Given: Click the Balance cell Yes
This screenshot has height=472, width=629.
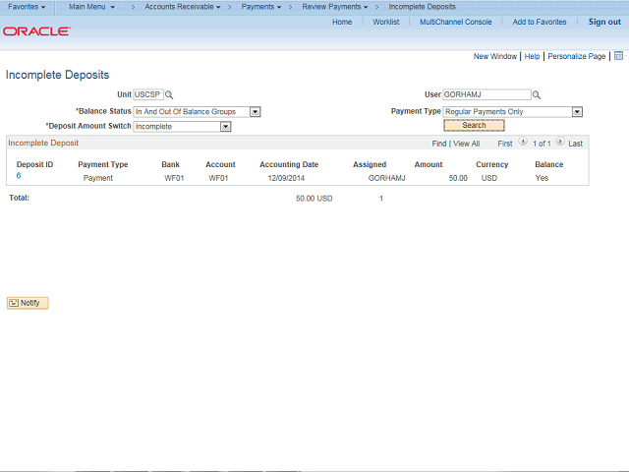Looking at the screenshot, I should tap(542, 178).
